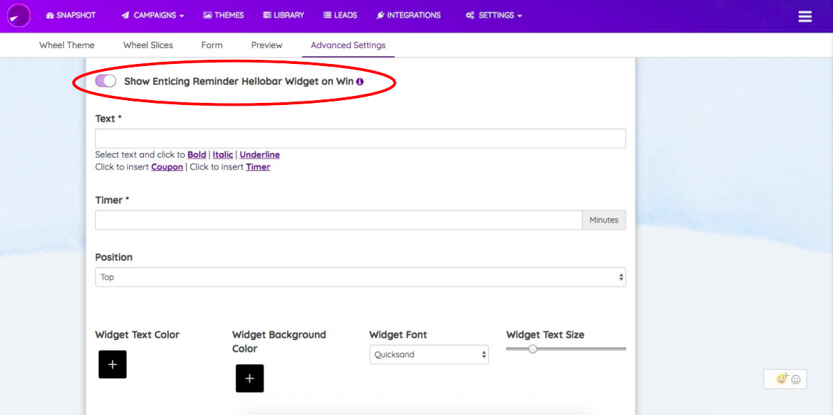
Task: Expand the Campaigns dropdown menu
Action: click(x=152, y=15)
